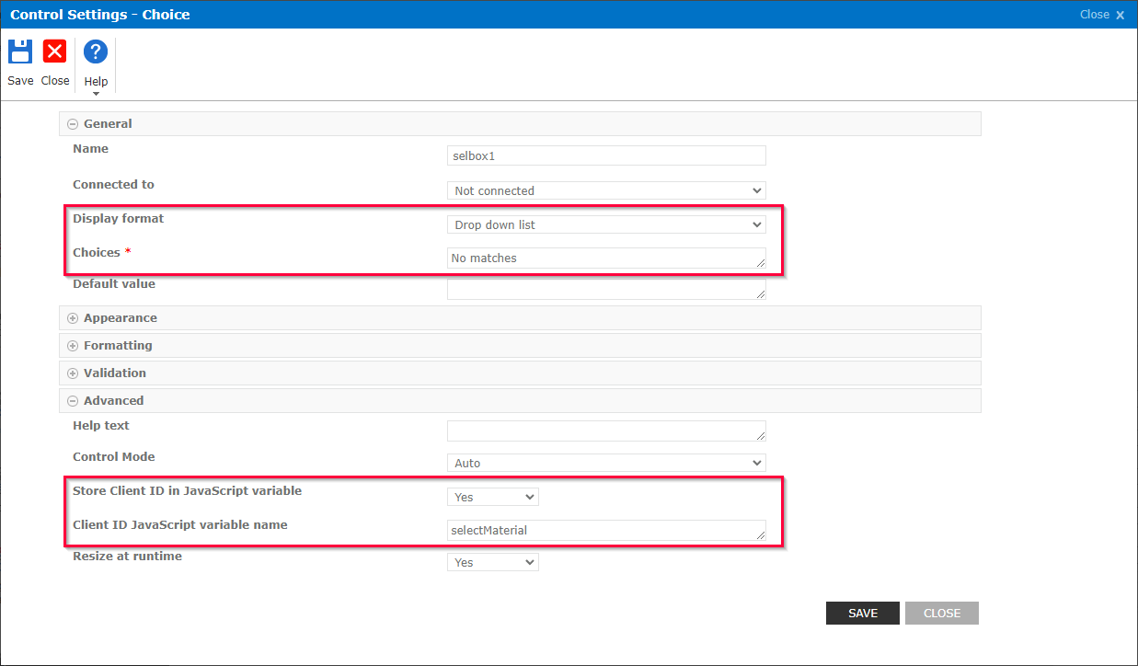The height and width of the screenshot is (666, 1138).
Task: Edit the Name field containing selbox1
Action: 605,155
